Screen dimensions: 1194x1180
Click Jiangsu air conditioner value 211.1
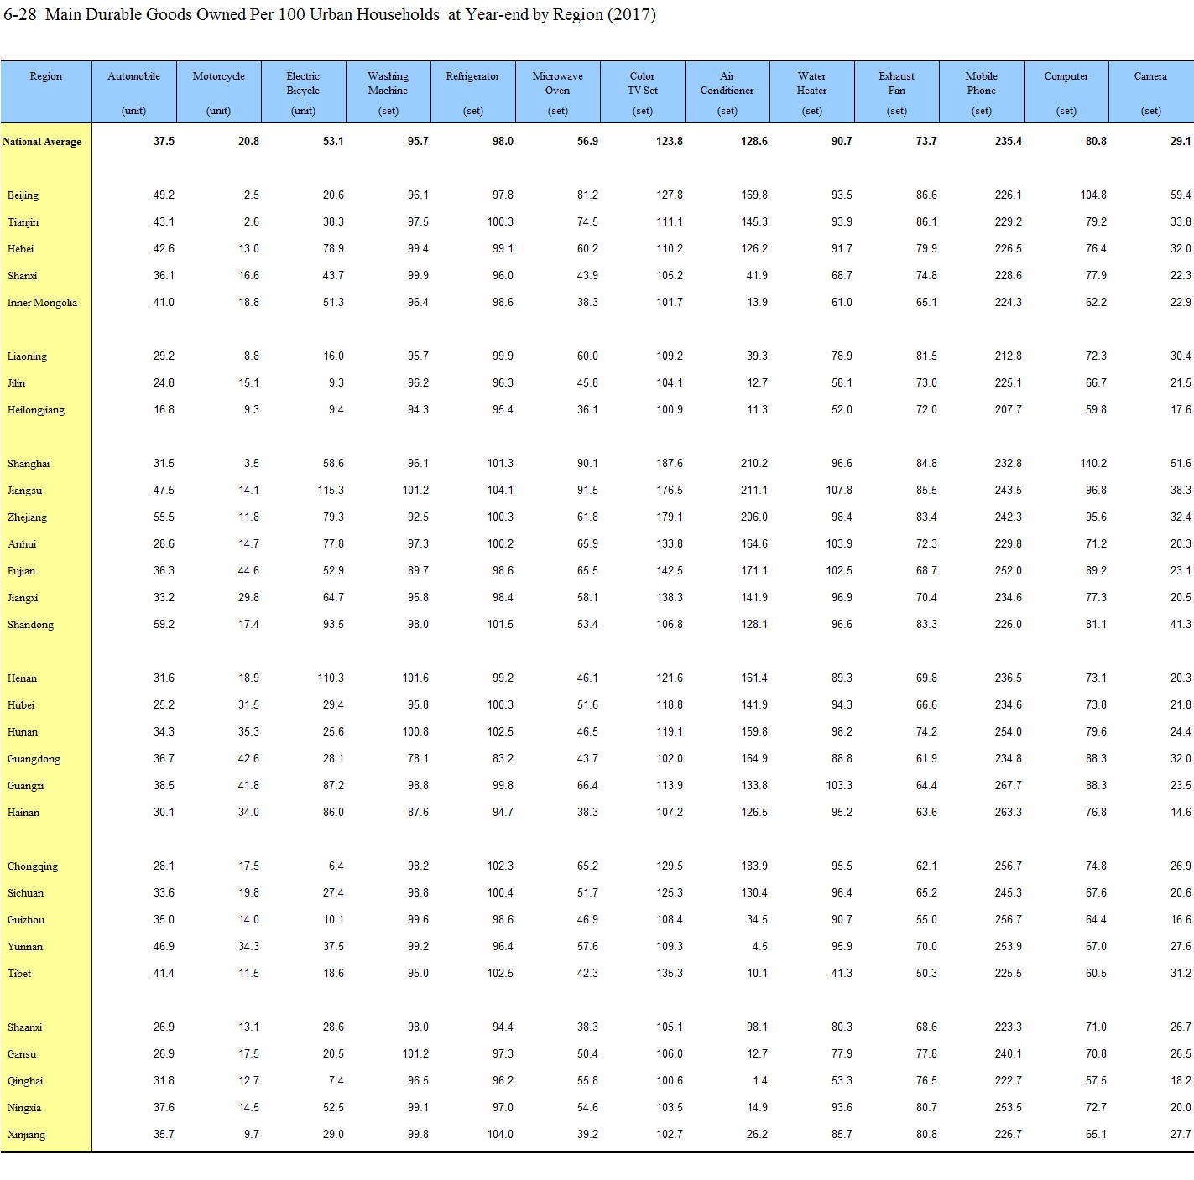pyautogui.click(x=754, y=491)
